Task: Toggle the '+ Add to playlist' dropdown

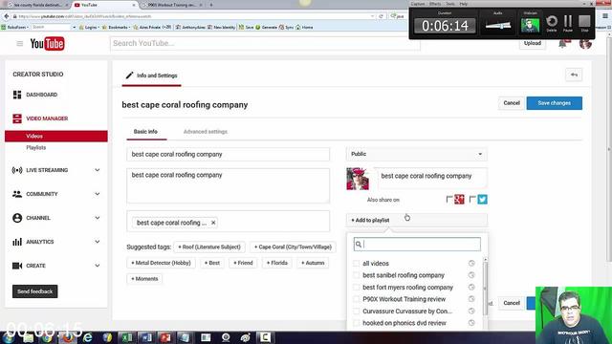Action: 417,221
